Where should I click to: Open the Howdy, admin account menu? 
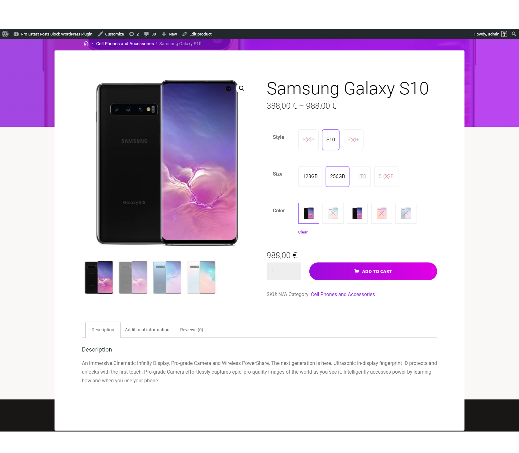click(x=490, y=34)
